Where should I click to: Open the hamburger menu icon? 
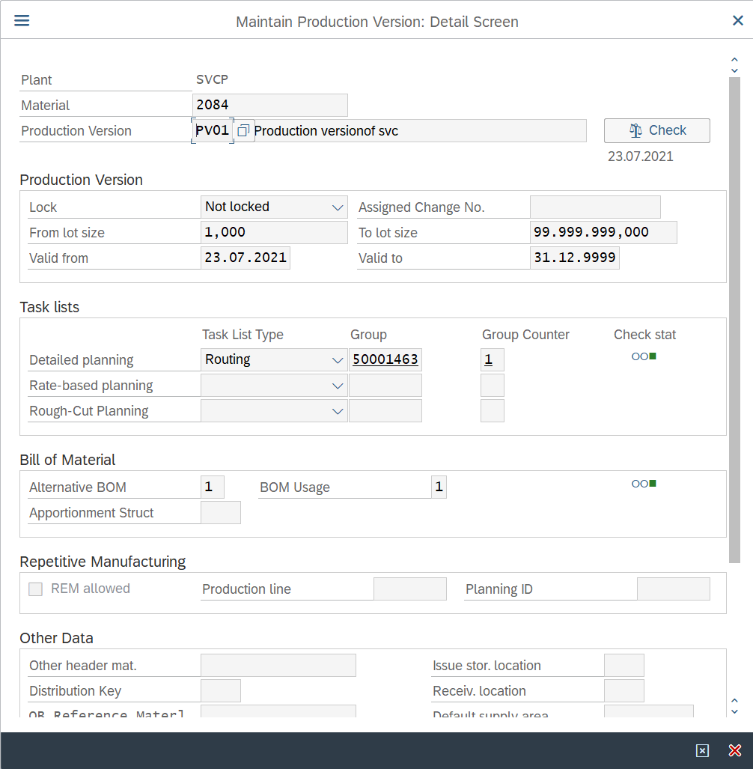coord(22,20)
